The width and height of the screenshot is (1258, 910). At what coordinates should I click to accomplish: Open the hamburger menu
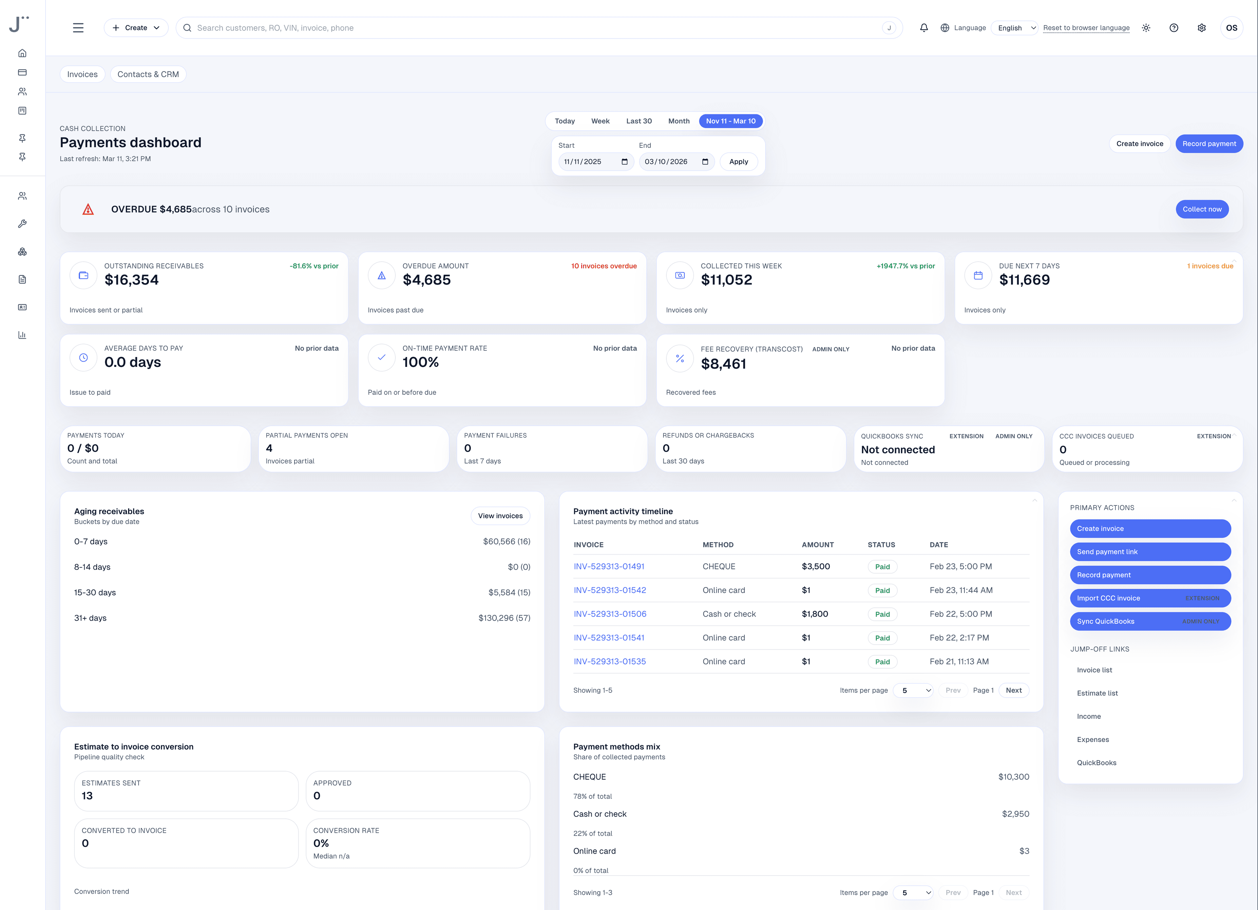[78, 27]
